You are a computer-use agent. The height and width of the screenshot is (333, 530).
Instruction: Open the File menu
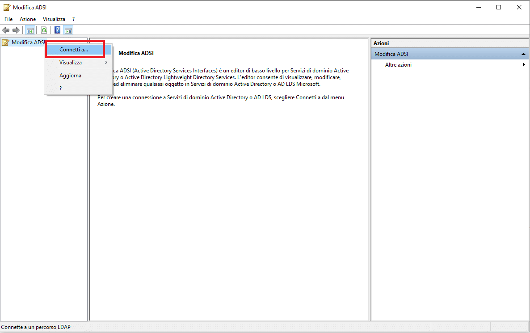8,19
